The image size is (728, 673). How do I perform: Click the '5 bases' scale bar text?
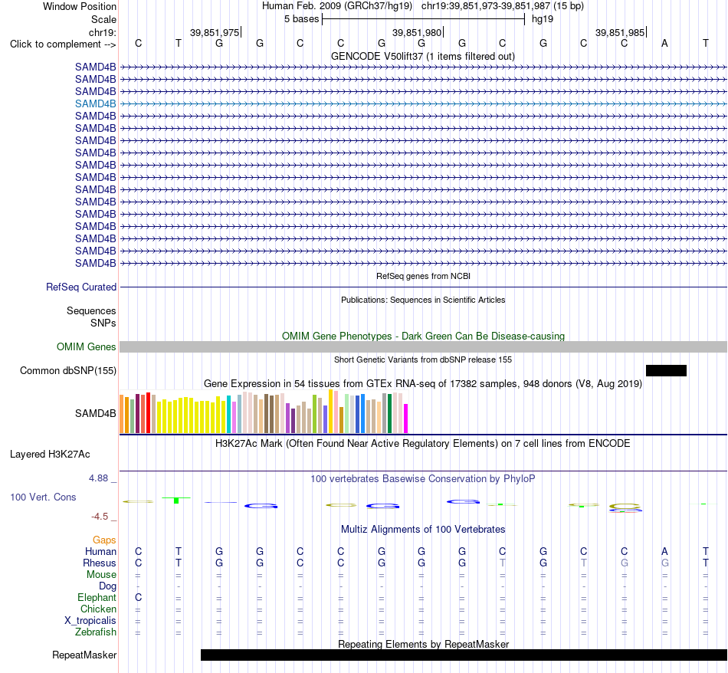point(301,19)
